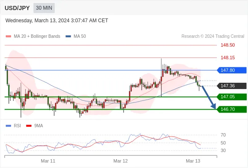Select the 147.80 pivot price tag
This screenshot has height=168, width=248.
pos(232,70)
